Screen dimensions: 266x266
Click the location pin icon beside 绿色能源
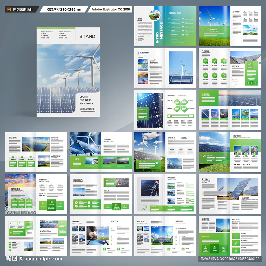pos(250,64)
